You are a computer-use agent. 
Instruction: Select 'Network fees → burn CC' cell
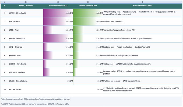click(x=143, y=22)
